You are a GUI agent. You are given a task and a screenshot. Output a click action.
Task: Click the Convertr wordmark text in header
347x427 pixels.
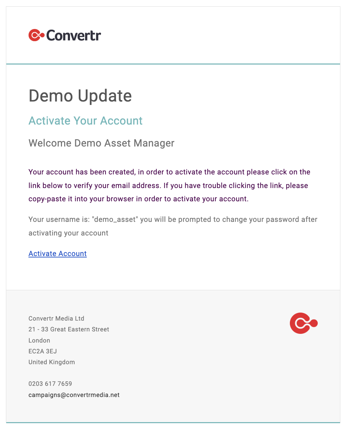(74, 35)
